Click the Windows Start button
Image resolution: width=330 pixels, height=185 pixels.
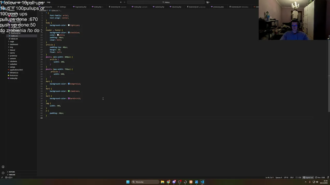(128, 182)
